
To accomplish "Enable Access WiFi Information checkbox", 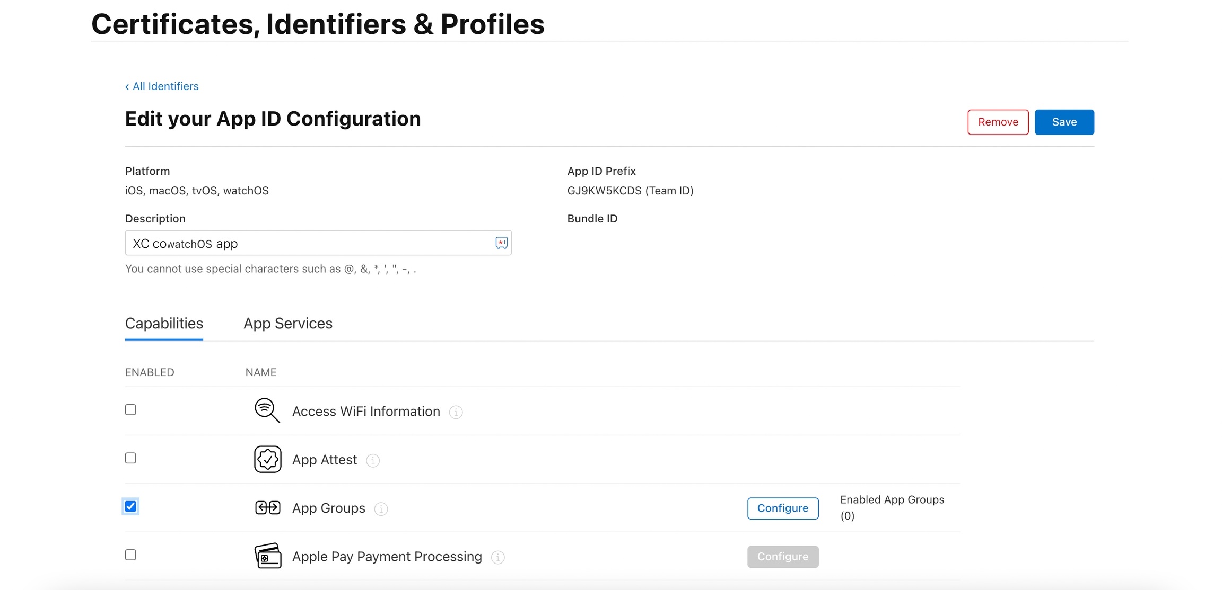I will click(130, 410).
